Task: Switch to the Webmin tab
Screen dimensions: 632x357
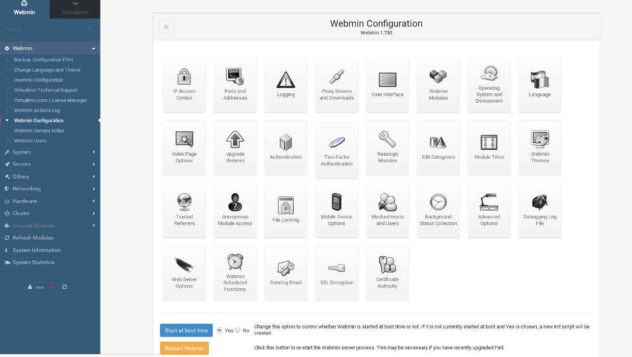Action: 25,9
